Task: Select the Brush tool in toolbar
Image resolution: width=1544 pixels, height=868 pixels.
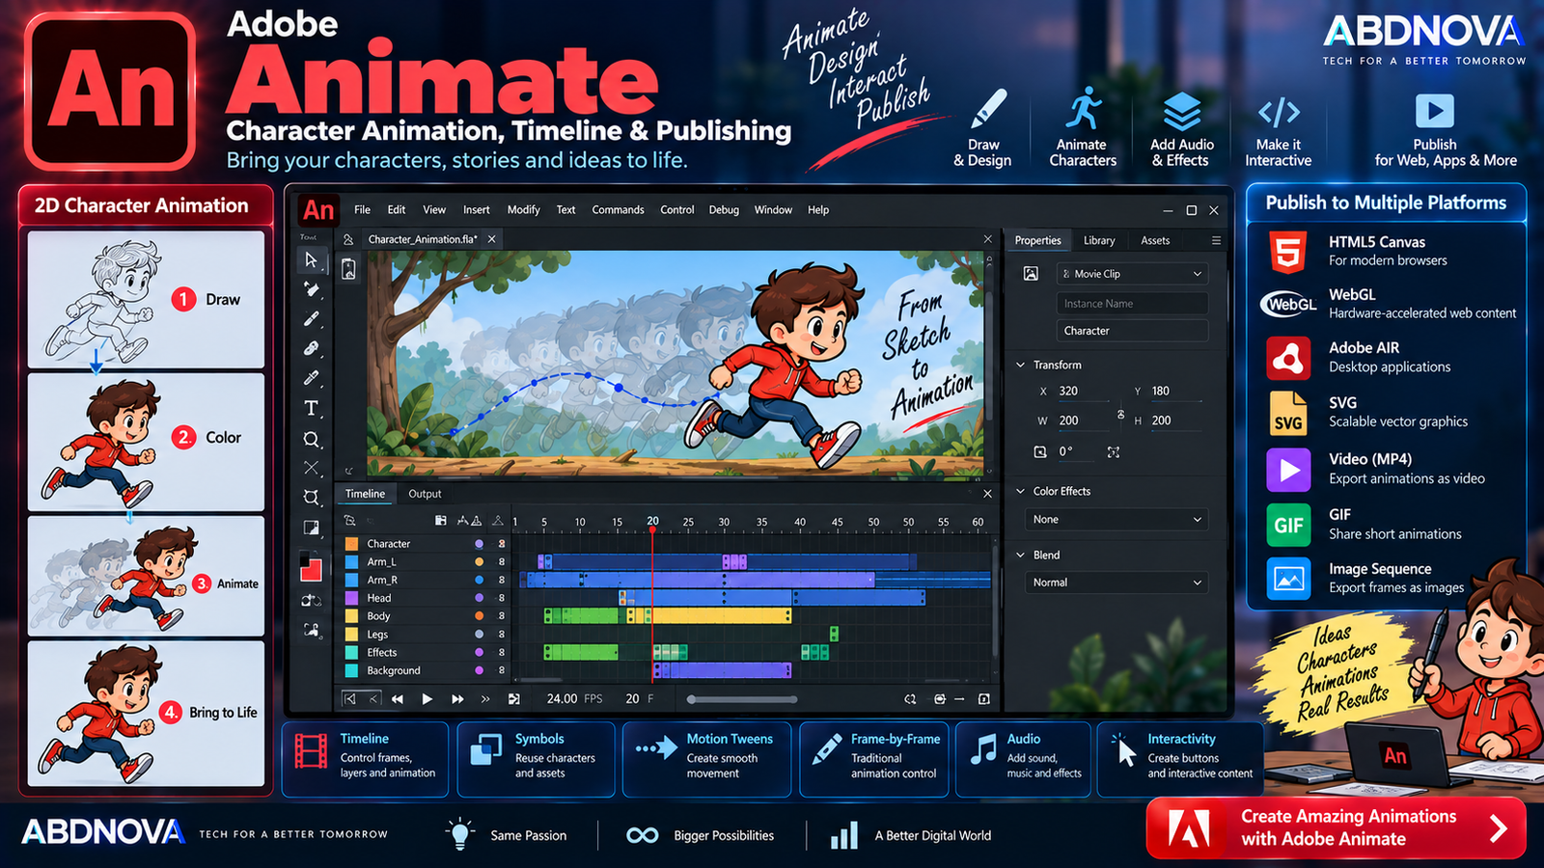Action: pyautogui.click(x=311, y=319)
